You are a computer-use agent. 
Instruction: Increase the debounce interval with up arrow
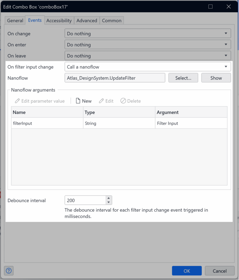point(109,198)
